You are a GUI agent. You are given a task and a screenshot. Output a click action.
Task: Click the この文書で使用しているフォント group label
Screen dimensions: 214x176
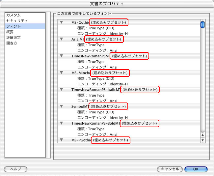84,14
